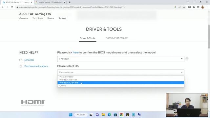This screenshot has height=118, width=210.
Task: Share this page via the share icon
Action: pyautogui.click(x=179, y=7)
